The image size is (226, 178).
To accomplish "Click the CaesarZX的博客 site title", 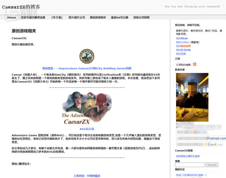I will [x=21, y=7].
